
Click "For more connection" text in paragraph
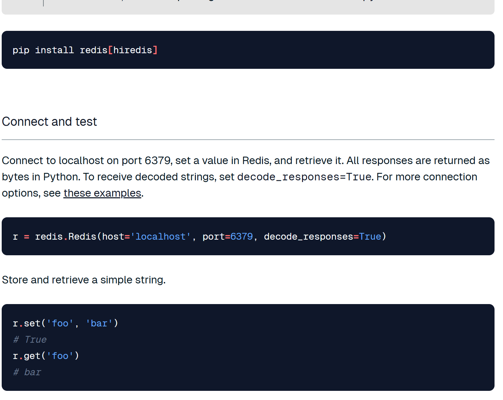click(427, 177)
